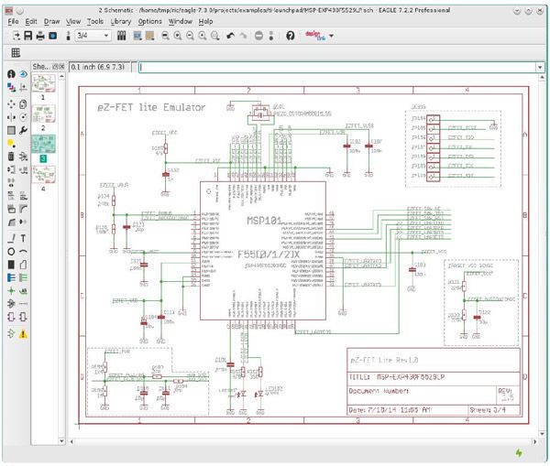Toggle the Show eye tool

click(23, 74)
